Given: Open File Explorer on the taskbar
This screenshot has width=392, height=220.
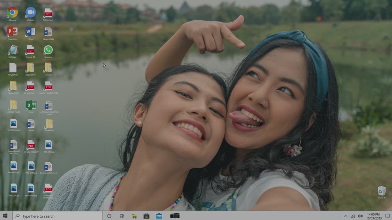Looking at the screenshot, I should (x=134, y=216).
